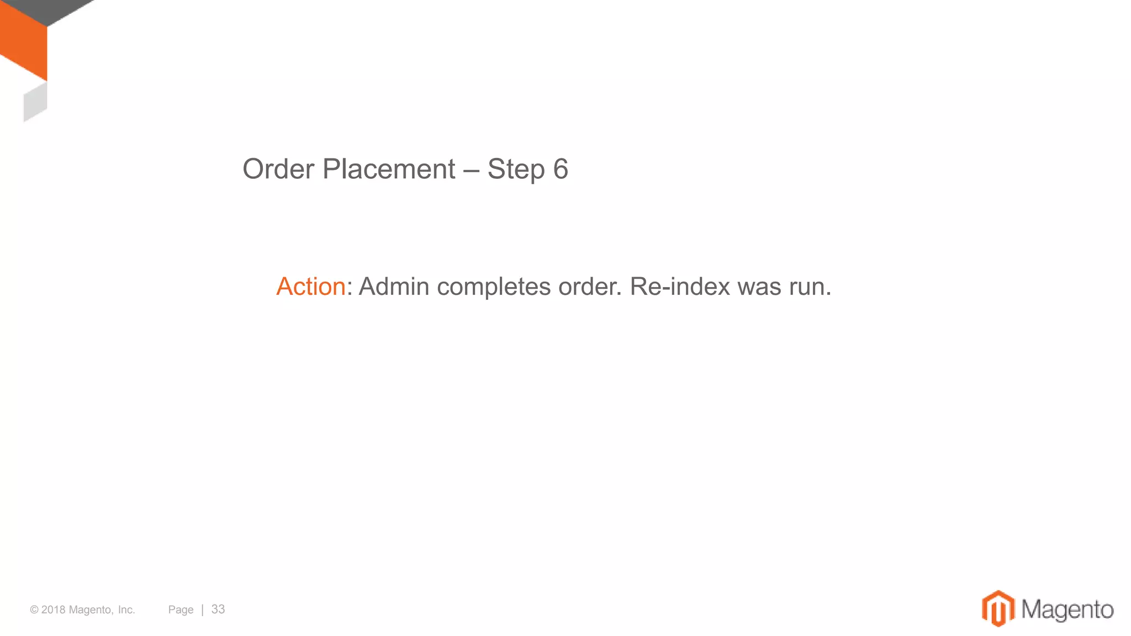Click the vertical bar separator before 33
1131x636 pixels.
tap(203, 609)
